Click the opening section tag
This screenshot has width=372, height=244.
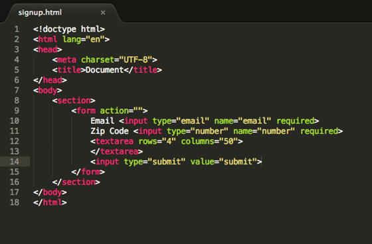click(x=74, y=100)
